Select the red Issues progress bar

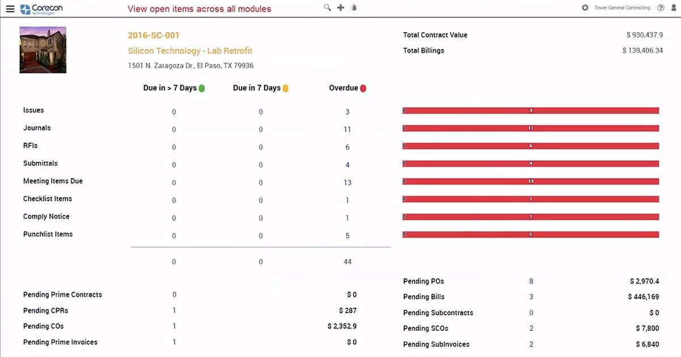[531, 110]
